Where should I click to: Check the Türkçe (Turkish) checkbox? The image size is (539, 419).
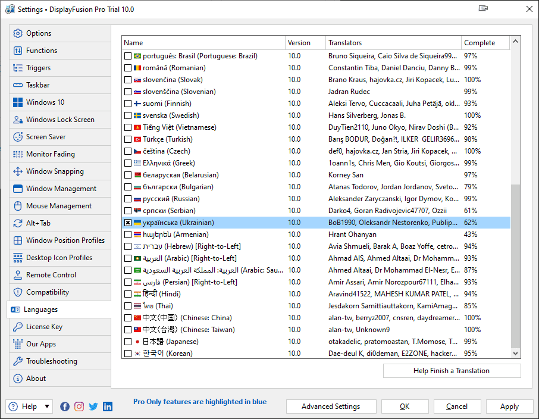coord(128,139)
